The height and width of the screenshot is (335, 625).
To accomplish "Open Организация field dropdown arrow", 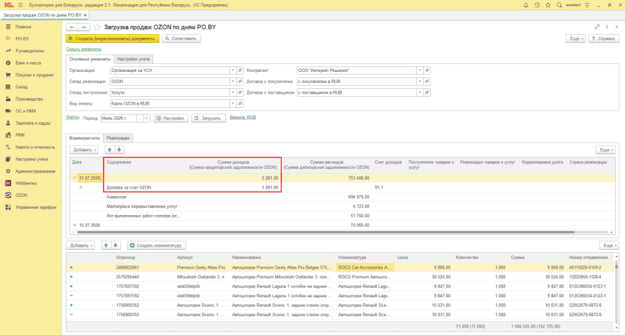I will coord(233,71).
